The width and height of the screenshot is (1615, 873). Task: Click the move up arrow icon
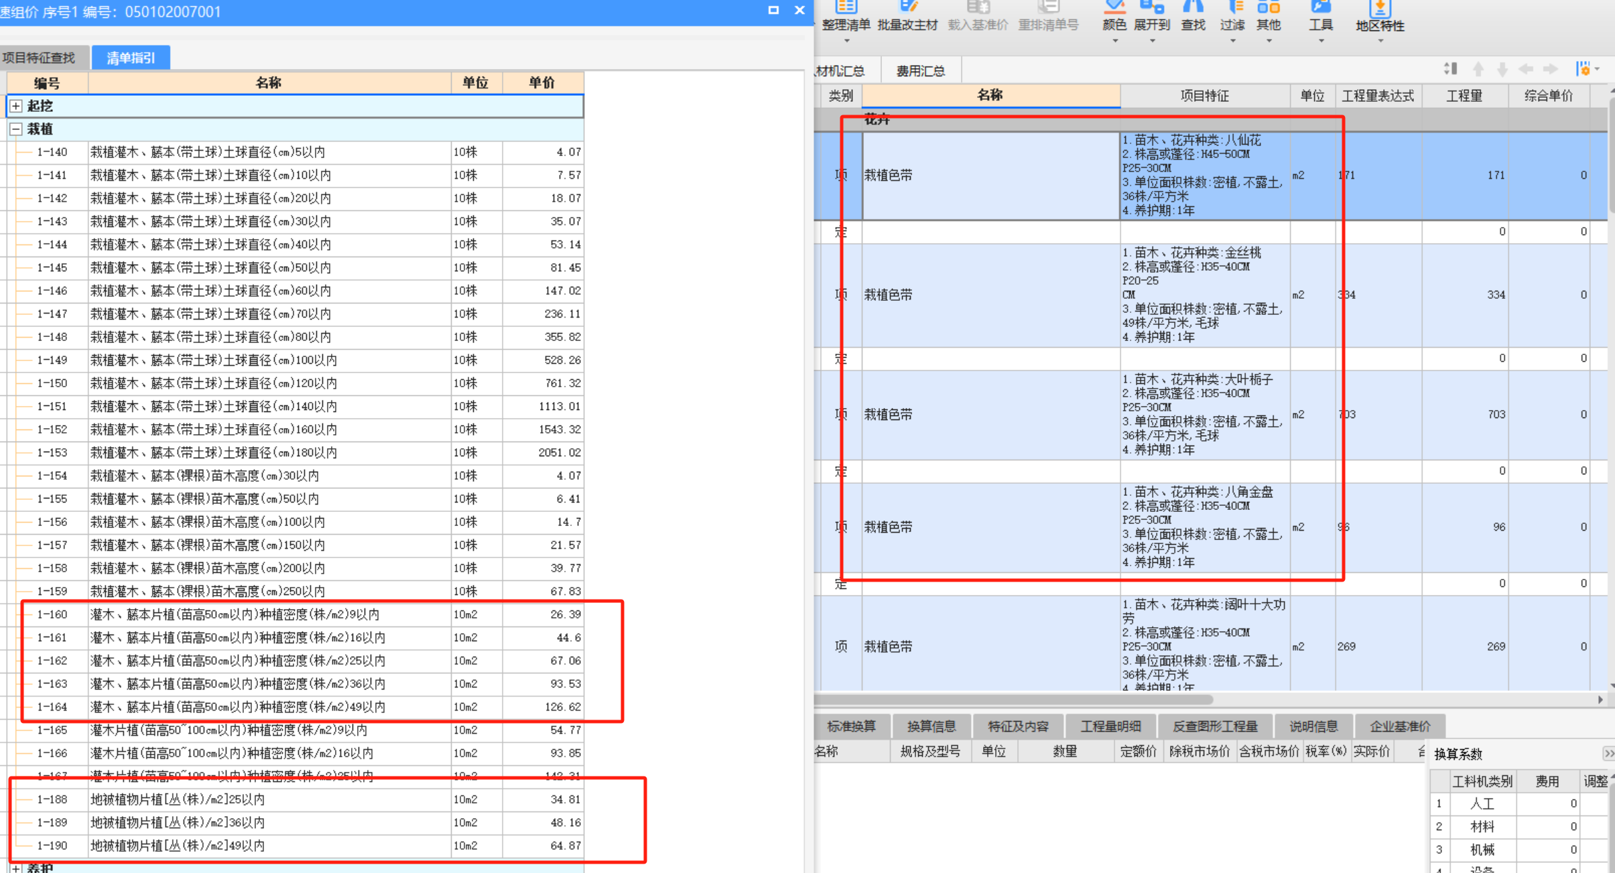click(1478, 68)
